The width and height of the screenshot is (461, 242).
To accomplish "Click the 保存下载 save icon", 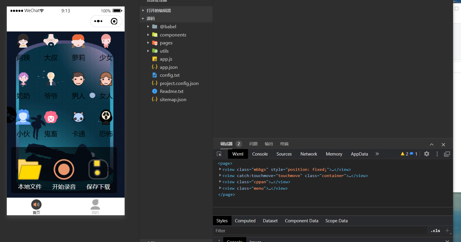I will [x=98, y=170].
